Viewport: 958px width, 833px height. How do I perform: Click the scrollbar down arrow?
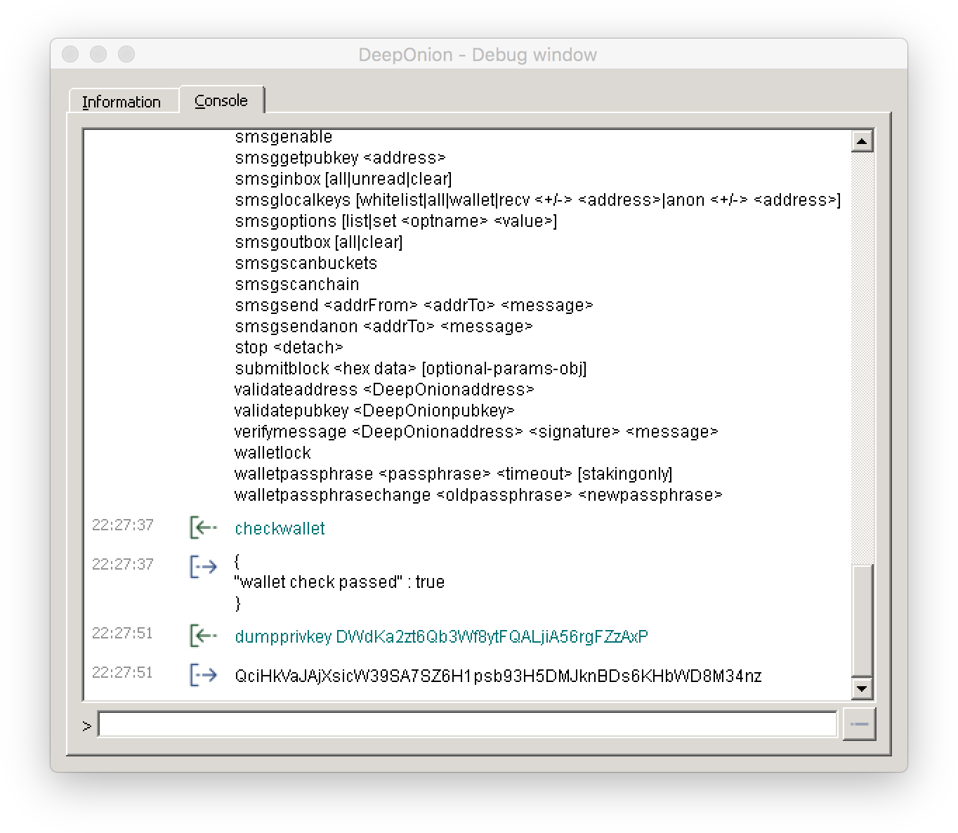(862, 688)
